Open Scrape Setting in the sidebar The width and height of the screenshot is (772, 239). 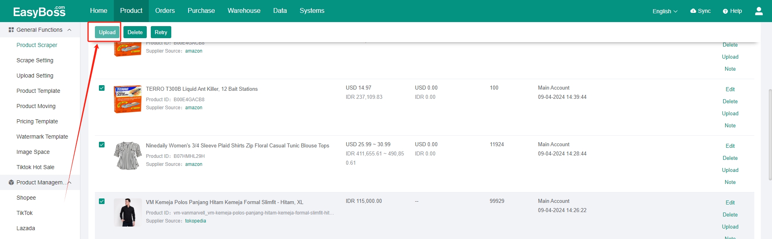point(35,60)
